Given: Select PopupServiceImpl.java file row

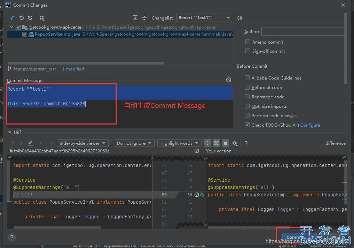Looking at the screenshot, I should point(120,34).
